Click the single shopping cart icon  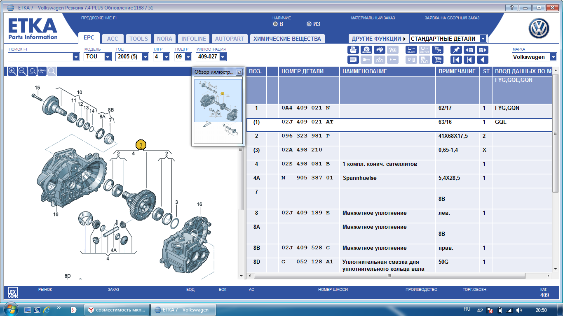coord(438,60)
